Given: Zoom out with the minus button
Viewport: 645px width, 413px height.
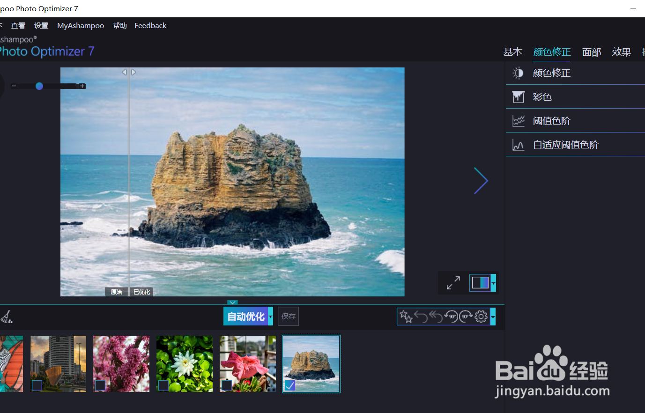Looking at the screenshot, I should coord(14,86).
